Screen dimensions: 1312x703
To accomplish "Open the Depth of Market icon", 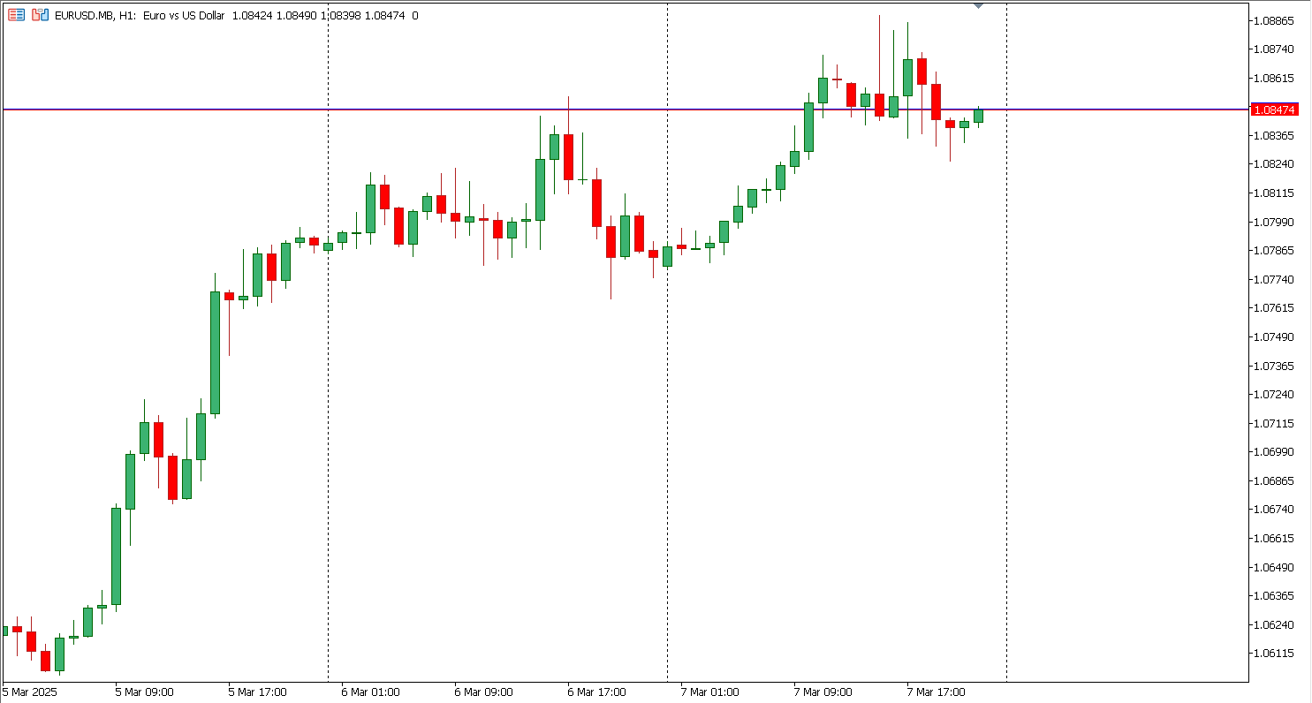I will 39,15.
